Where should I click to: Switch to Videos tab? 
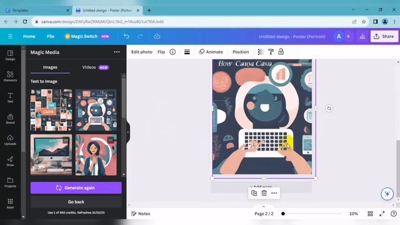[96, 67]
